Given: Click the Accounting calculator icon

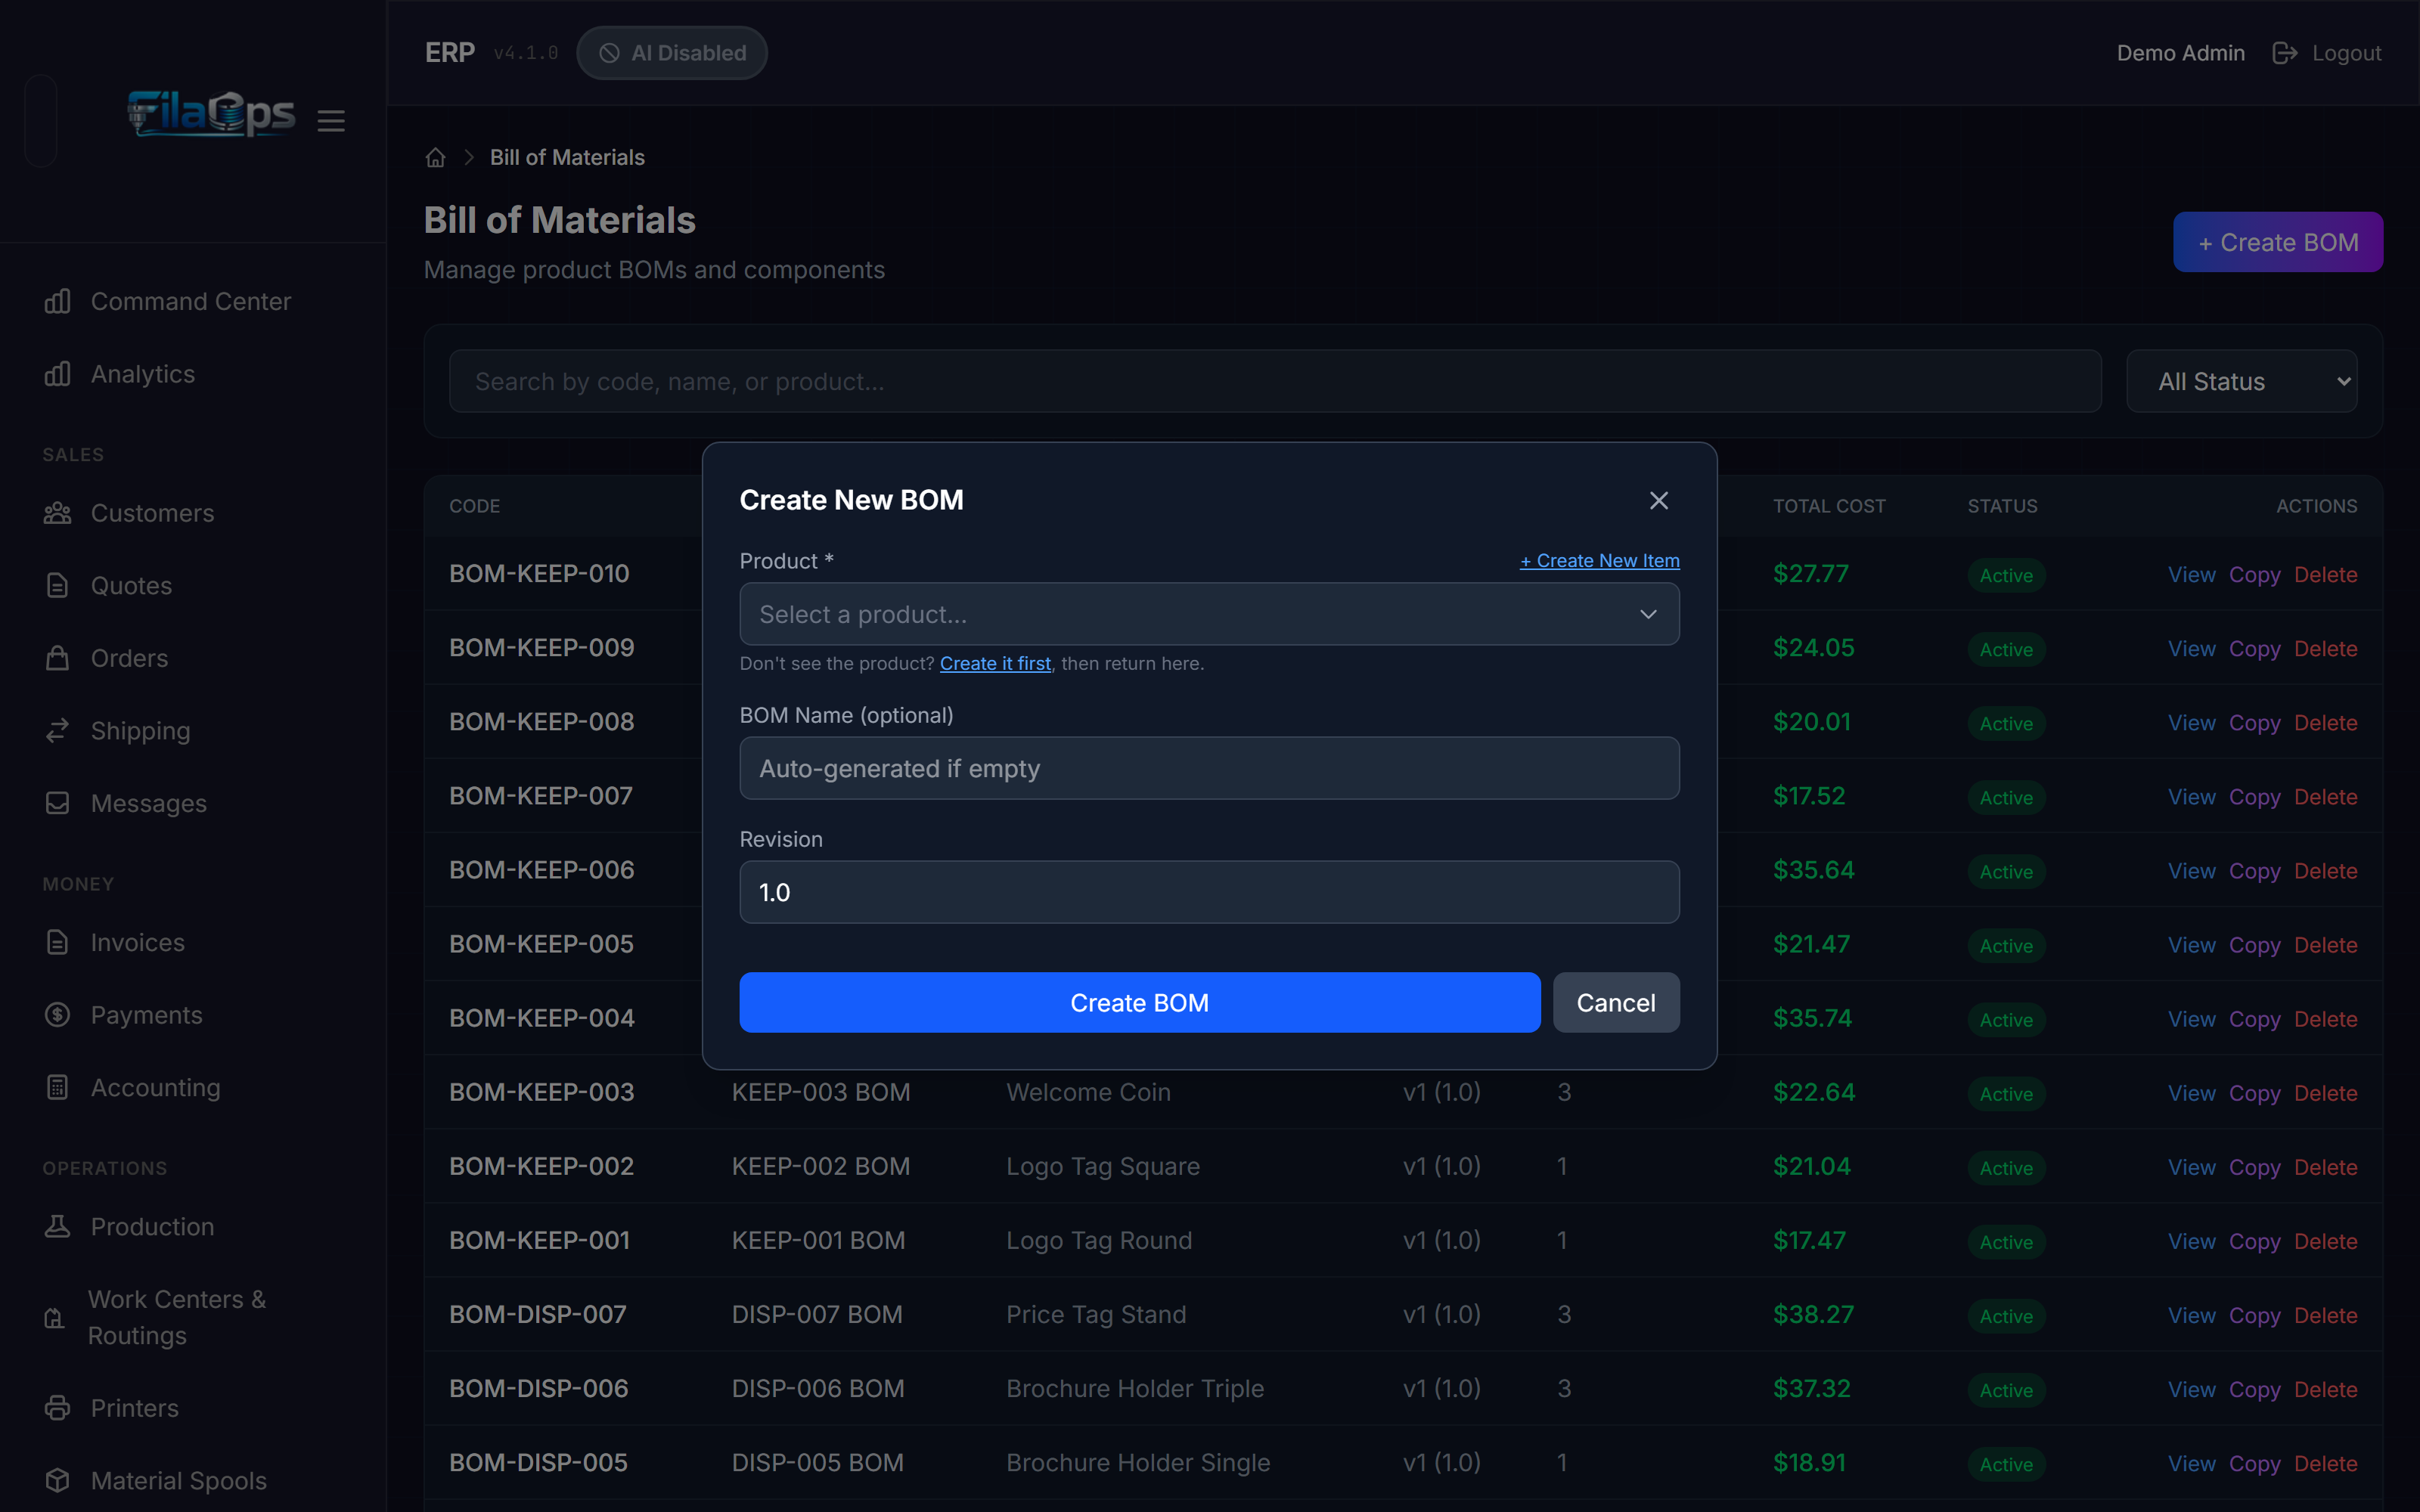Looking at the screenshot, I should coord(58,1087).
